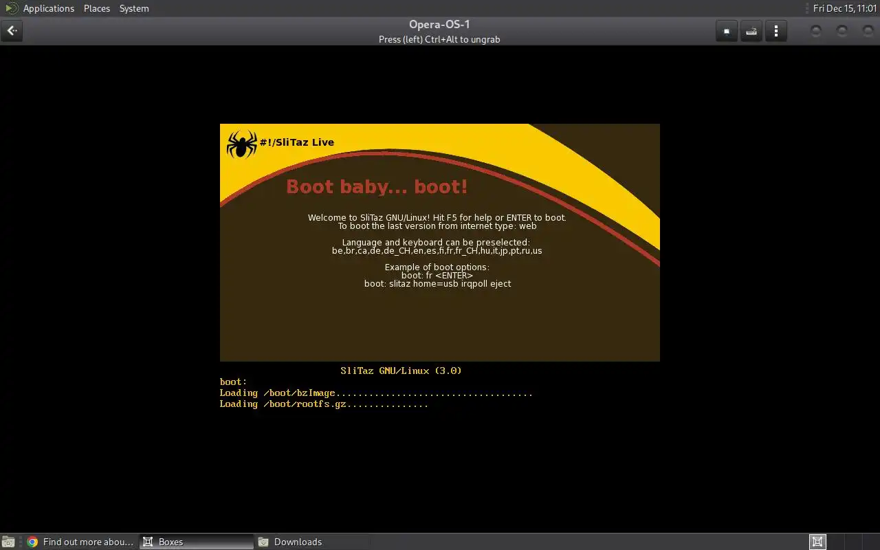Click the 'SliTaz GNU/Linux (3.0)' text

click(401, 371)
